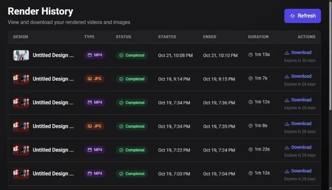Image resolution: width=332 pixels, height=190 pixels.
Task: Click clock icon beside 1m 23s duration
Action: (x=251, y=150)
